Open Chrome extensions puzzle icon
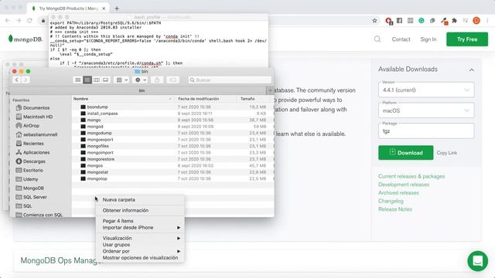The height and width of the screenshot is (278, 495). pos(454,21)
